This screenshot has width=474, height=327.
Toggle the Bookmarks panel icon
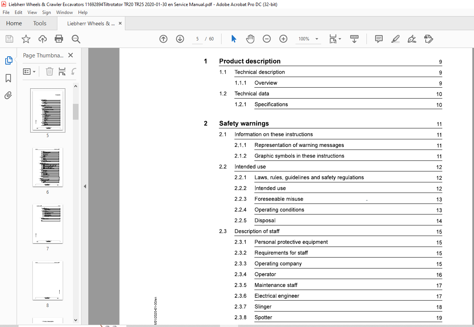pyautogui.click(x=8, y=78)
